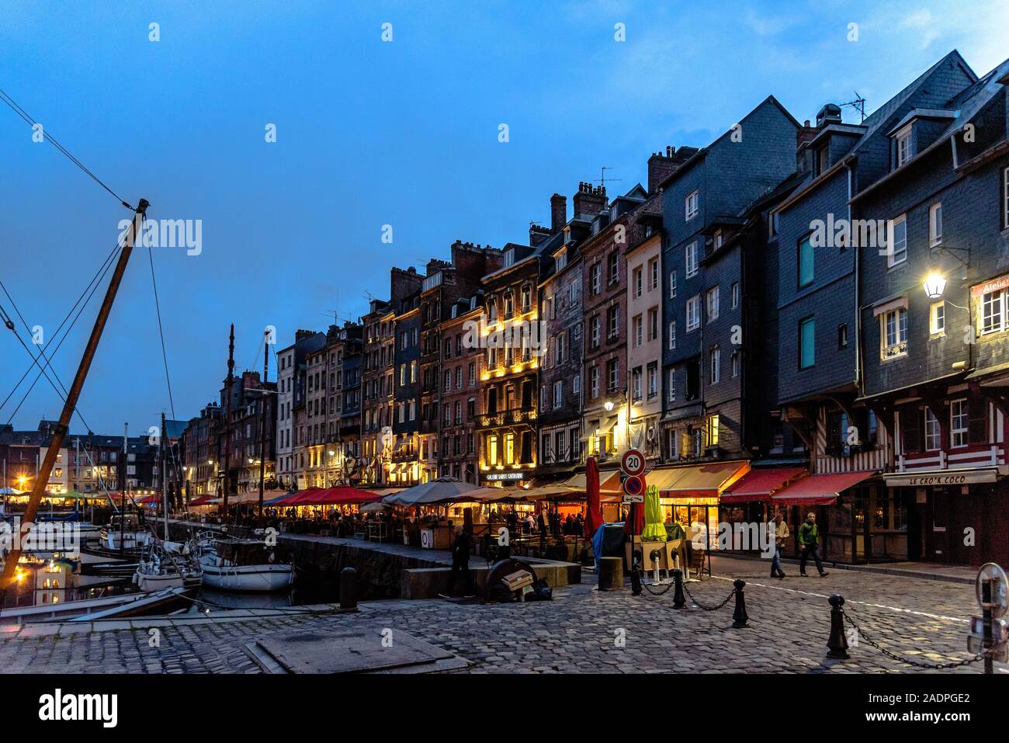Viewport: 1009px width, 743px height.
Task: Click the 20 speed limit sign
Action: point(633,464)
